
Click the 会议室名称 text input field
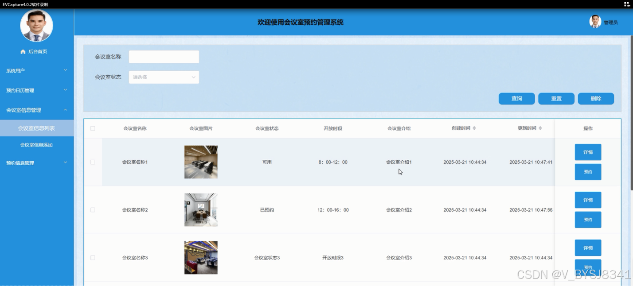[164, 57]
